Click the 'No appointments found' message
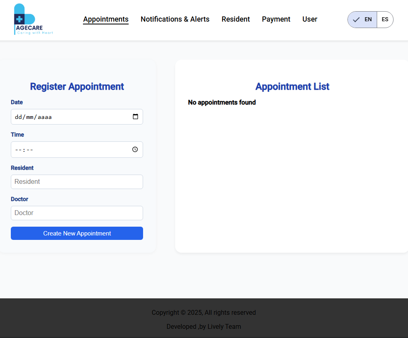The width and height of the screenshot is (408, 338). (222, 103)
